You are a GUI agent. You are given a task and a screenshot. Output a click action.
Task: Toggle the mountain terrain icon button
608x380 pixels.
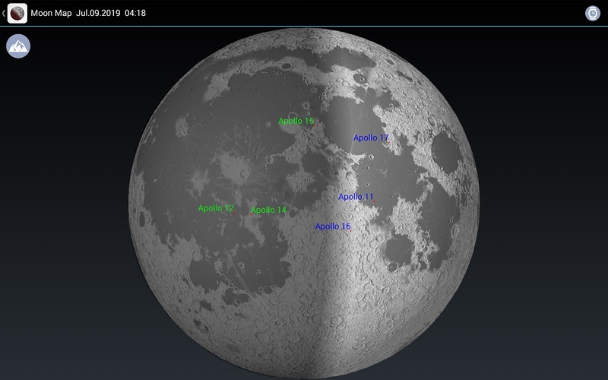click(18, 46)
